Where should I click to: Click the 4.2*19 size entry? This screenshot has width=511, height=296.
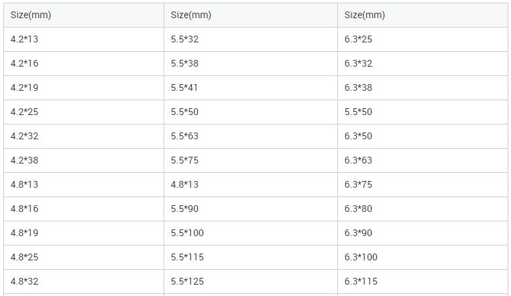83,88
